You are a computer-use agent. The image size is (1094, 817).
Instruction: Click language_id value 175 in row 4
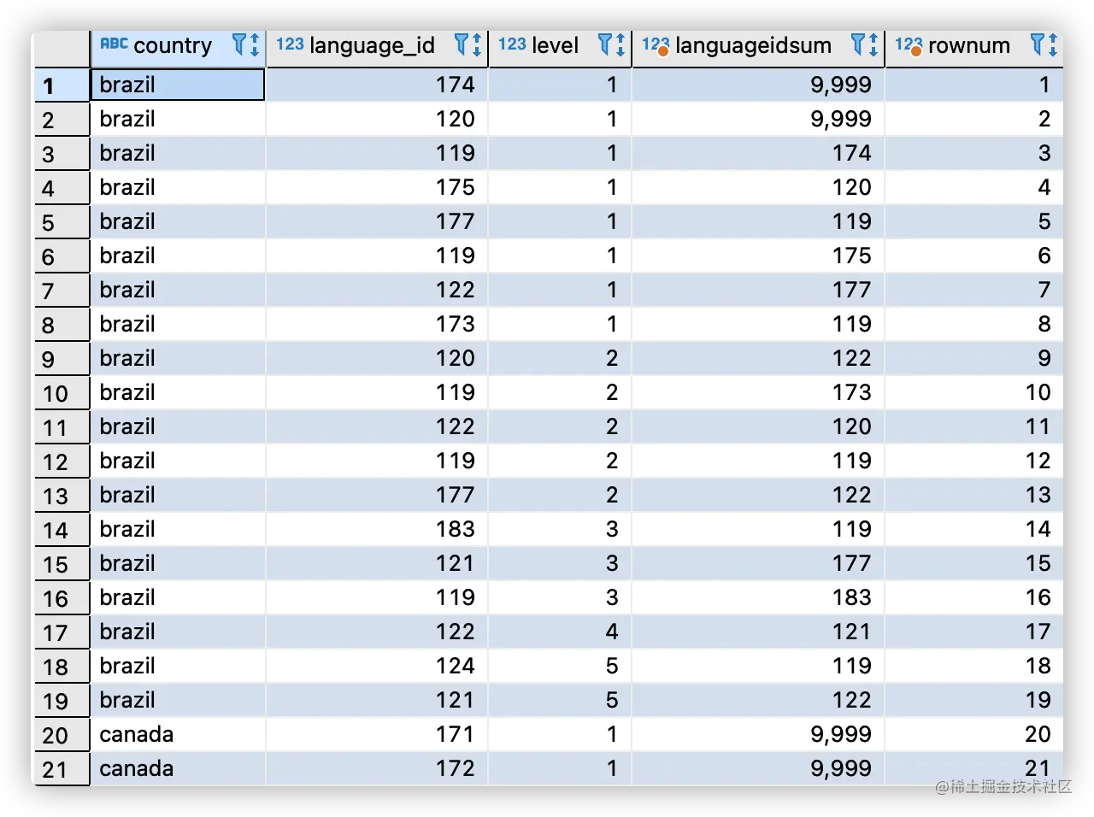click(377, 187)
